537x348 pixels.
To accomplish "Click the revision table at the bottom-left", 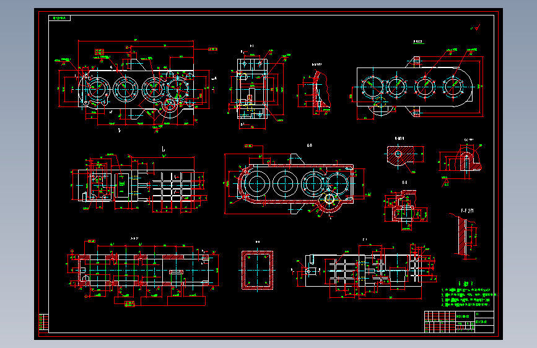I will pos(43,323).
